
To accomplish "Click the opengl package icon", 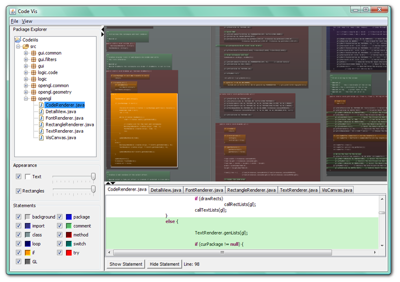I will pos(33,99).
